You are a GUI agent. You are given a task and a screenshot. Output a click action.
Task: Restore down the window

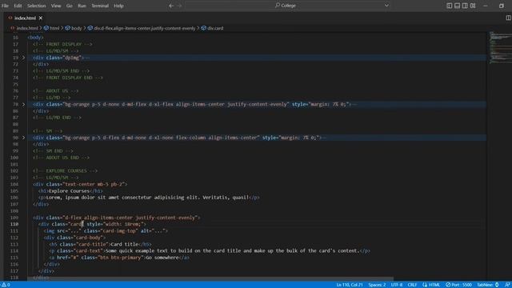pyautogui.click(x=502, y=6)
